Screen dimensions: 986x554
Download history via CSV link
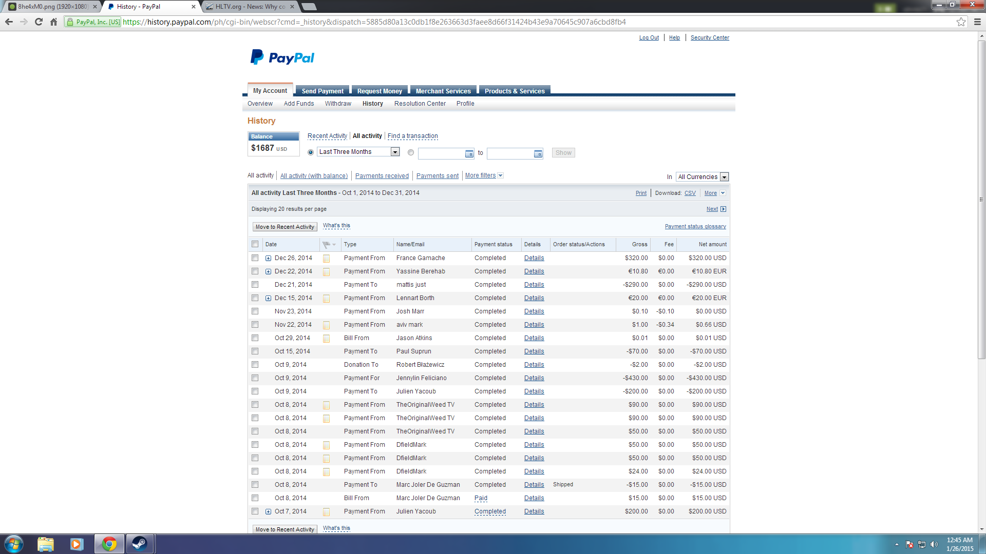click(x=690, y=193)
